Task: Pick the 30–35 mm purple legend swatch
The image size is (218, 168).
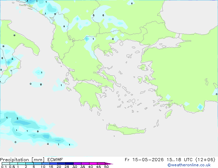Action: [77, 164]
